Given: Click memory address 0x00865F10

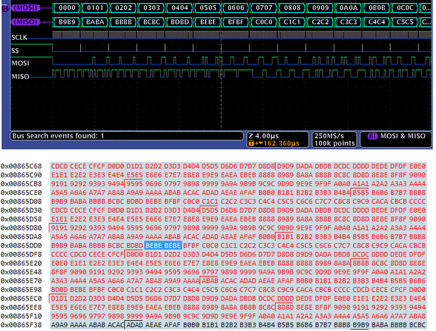Looking at the screenshot, I should click(x=21, y=316).
